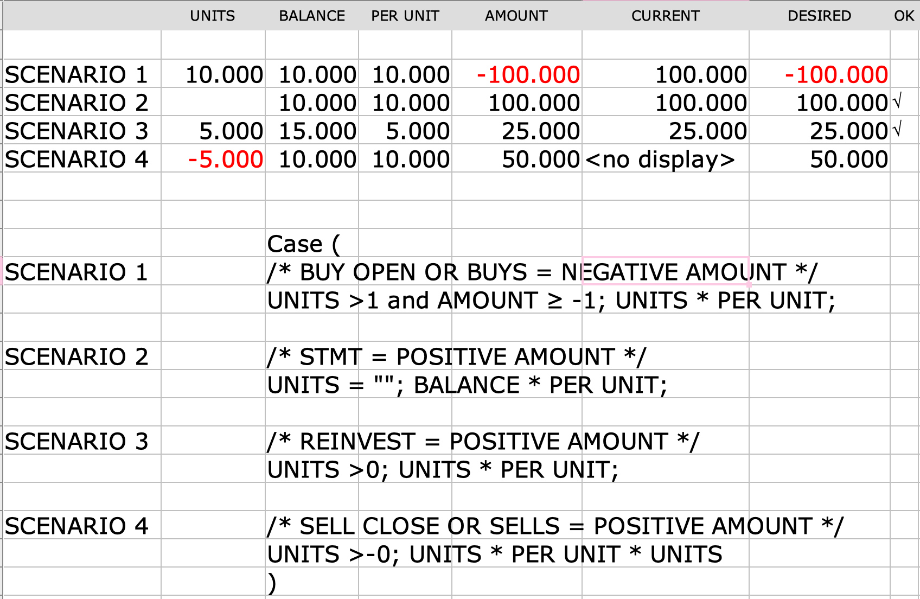Image resolution: width=920 pixels, height=599 pixels.
Task: Click the checkmark in Scenario 2 OK column
Action: (x=897, y=100)
